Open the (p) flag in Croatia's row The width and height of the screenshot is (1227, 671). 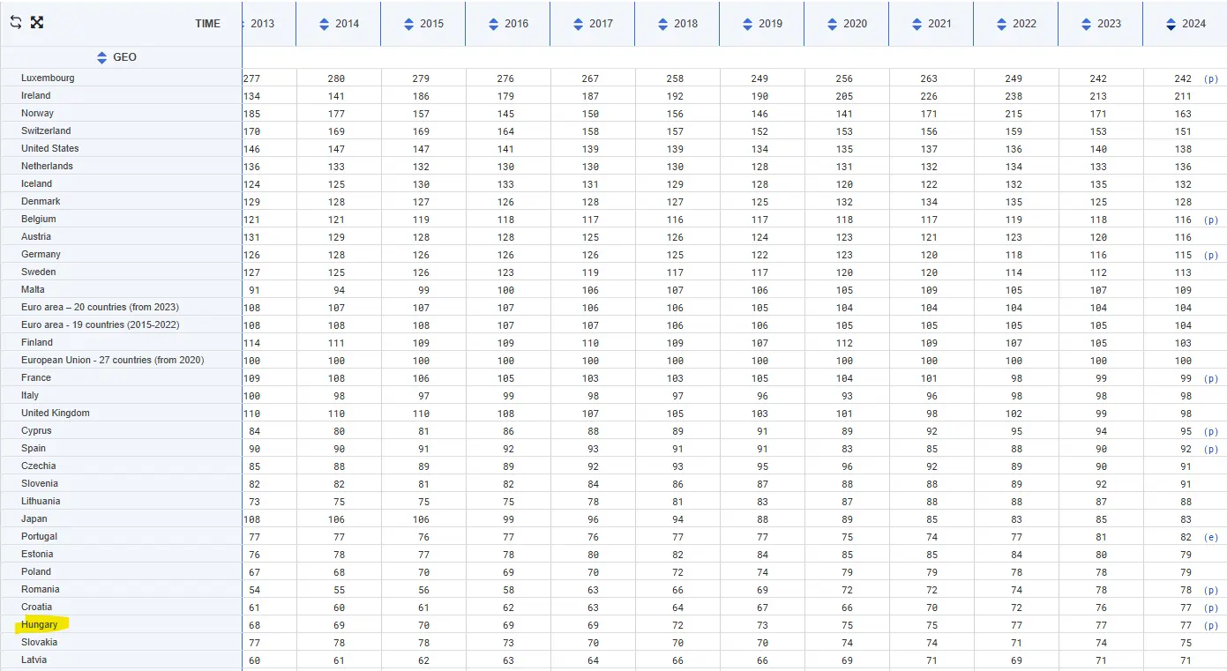[x=1210, y=608]
